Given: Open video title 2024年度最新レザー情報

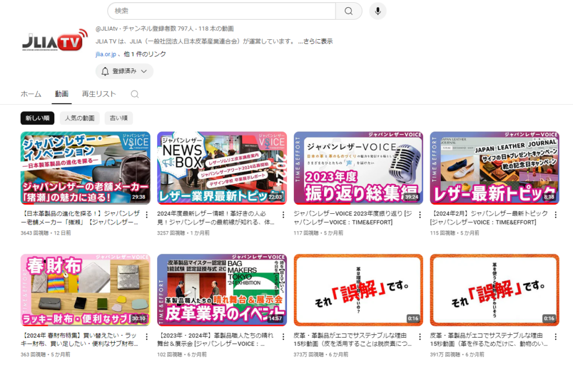Looking at the screenshot, I should click(215, 218).
